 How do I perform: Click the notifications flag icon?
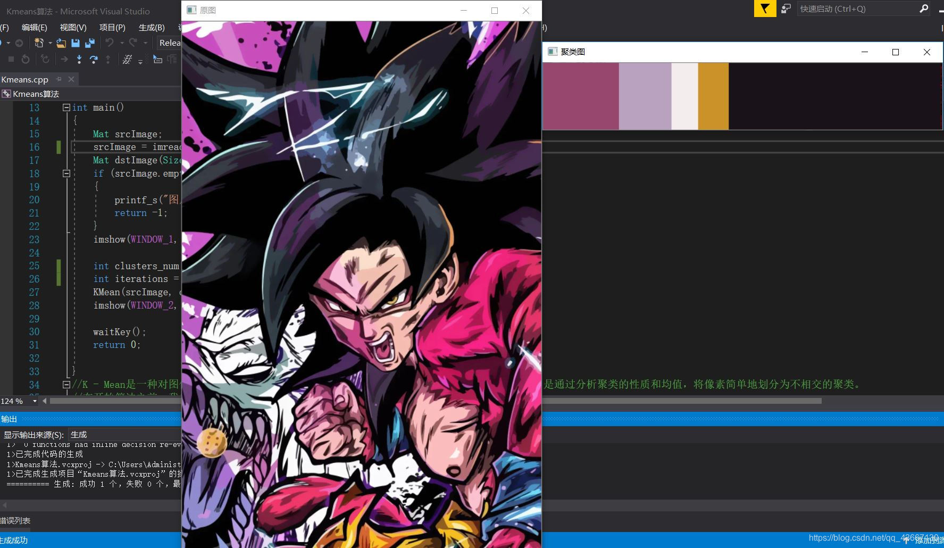point(765,9)
